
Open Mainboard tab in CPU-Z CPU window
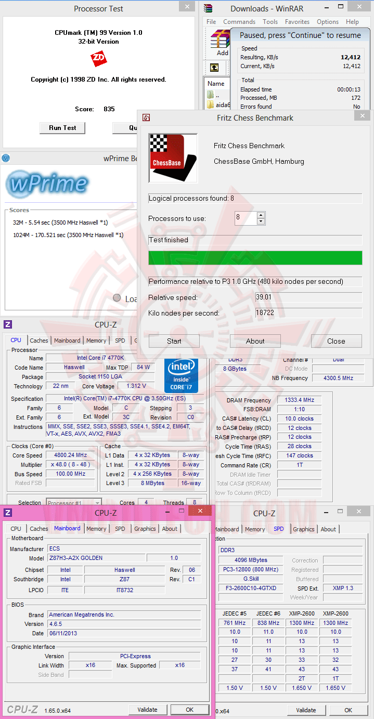[x=67, y=341]
